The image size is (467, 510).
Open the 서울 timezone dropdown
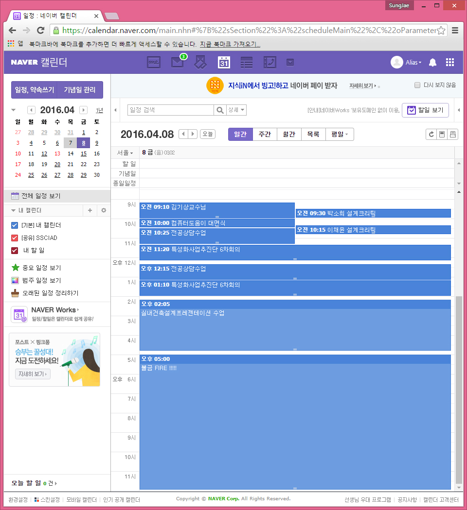tap(125, 153)
